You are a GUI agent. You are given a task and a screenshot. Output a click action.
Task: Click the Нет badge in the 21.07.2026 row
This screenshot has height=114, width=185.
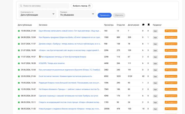(155, 50)
